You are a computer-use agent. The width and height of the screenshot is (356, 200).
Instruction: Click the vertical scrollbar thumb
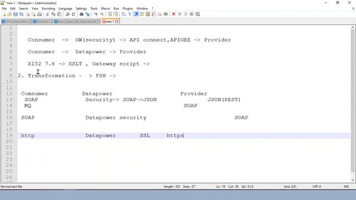[353, 101]
